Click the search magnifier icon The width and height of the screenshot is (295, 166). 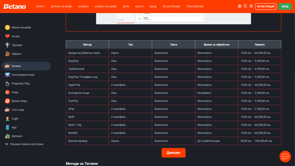[245, 6]
